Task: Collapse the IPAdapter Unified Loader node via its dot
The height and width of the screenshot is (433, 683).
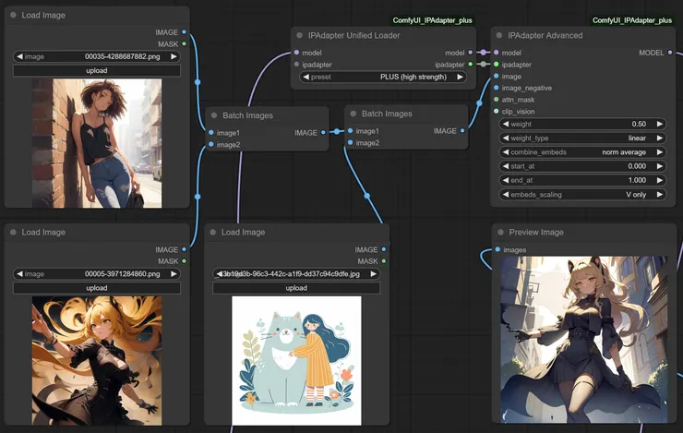Action: [x=300, y=35]
